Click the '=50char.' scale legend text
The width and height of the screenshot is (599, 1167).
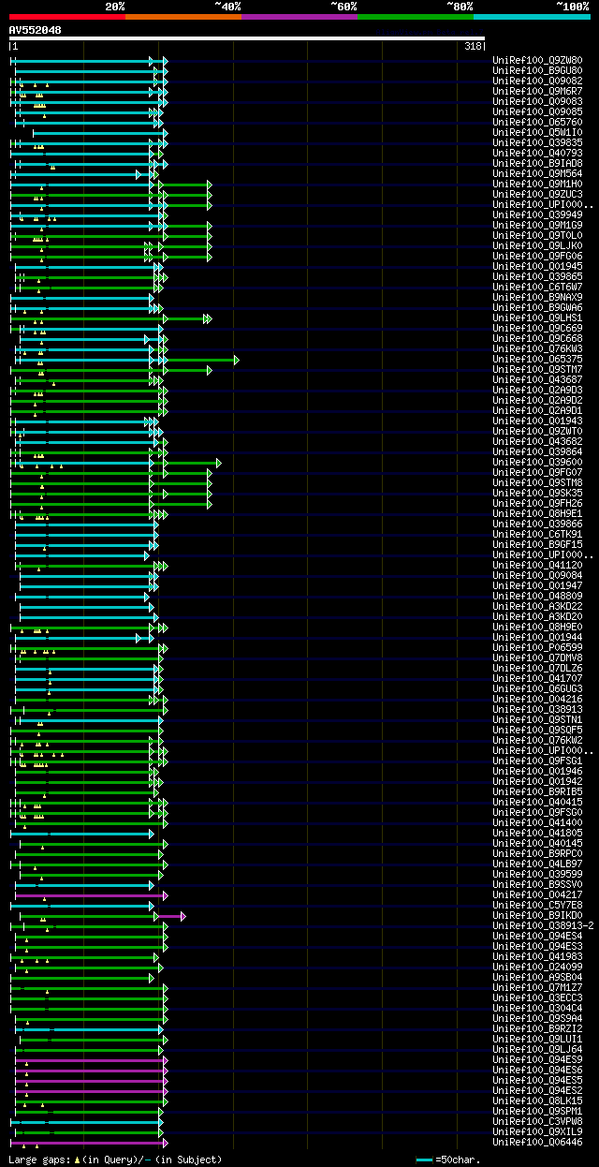pos(458,1160)
